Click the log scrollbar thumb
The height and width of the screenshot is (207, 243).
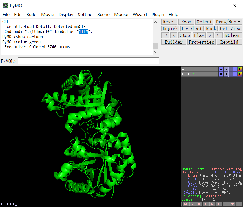[x=156, y=46]
